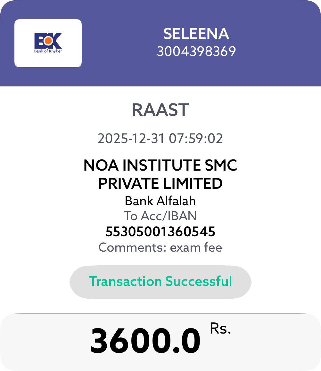Click the 'Comments:' label
This screenshot has height=371, width=321.
pos(132,247)
